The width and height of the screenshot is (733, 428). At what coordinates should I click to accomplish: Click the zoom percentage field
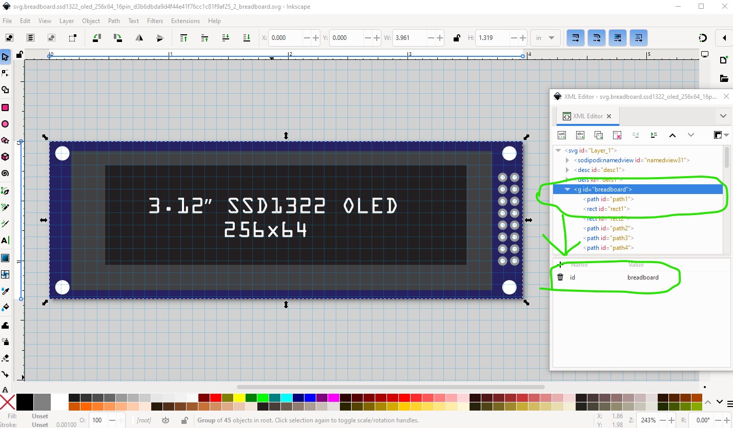coord(648,420)
